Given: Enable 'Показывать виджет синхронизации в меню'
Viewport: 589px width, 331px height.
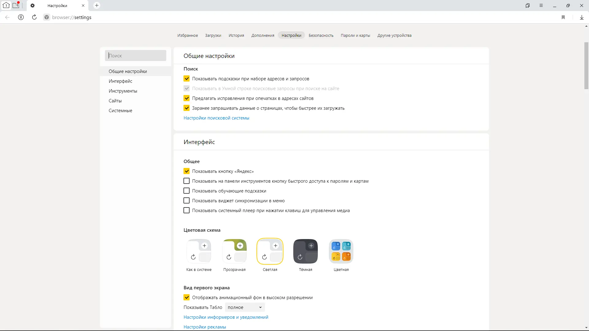Looking at the screenshot, I should [187, 201].
